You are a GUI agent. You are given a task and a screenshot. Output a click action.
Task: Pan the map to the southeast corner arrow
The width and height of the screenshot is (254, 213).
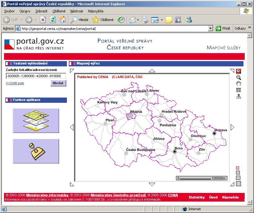click(x=232, y=184)
